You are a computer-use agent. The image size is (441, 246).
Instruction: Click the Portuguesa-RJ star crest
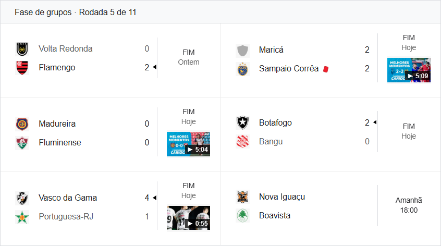coord(22,217)
